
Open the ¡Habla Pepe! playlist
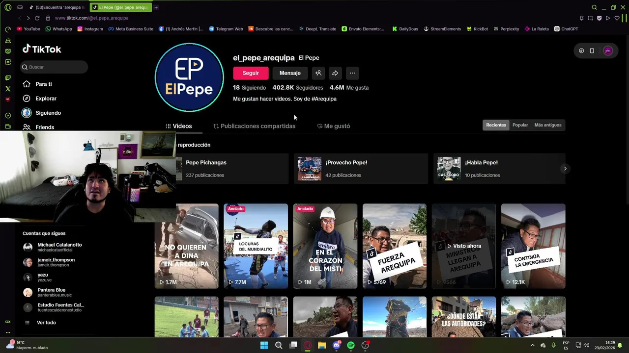click(499, 169)
